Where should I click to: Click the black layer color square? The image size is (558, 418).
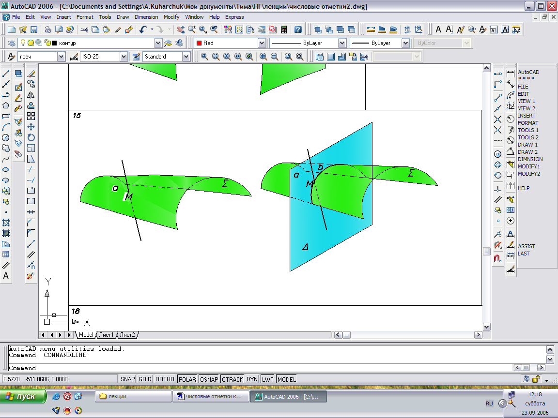coord(54,43)
